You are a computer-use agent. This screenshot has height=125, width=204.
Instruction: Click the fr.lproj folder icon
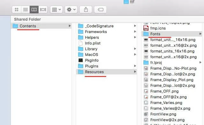(146, 62)
